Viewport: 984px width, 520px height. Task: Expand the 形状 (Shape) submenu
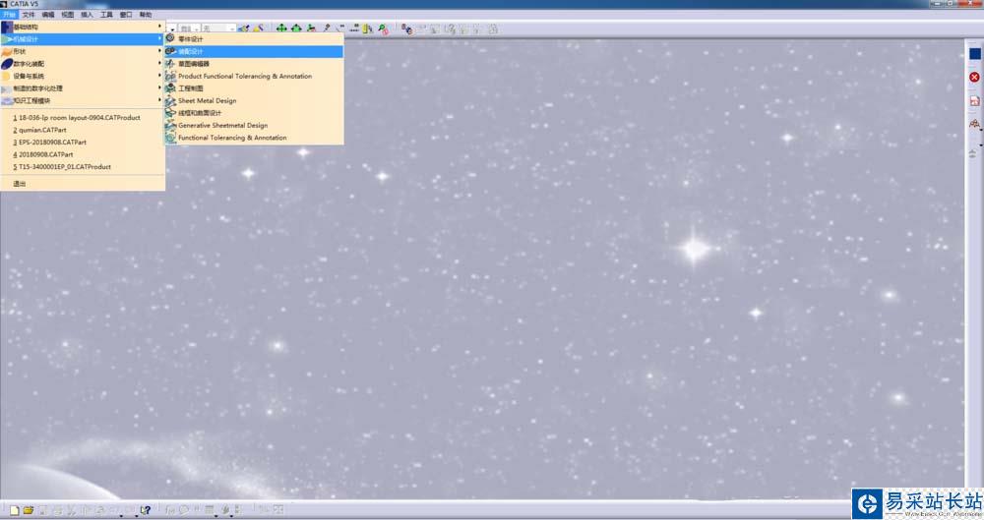point(83,51)
